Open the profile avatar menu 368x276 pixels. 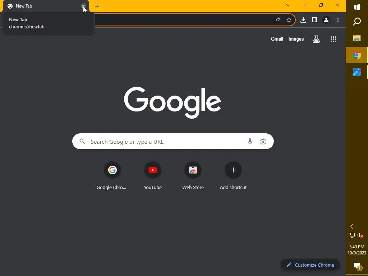click(x=326, y=20)
